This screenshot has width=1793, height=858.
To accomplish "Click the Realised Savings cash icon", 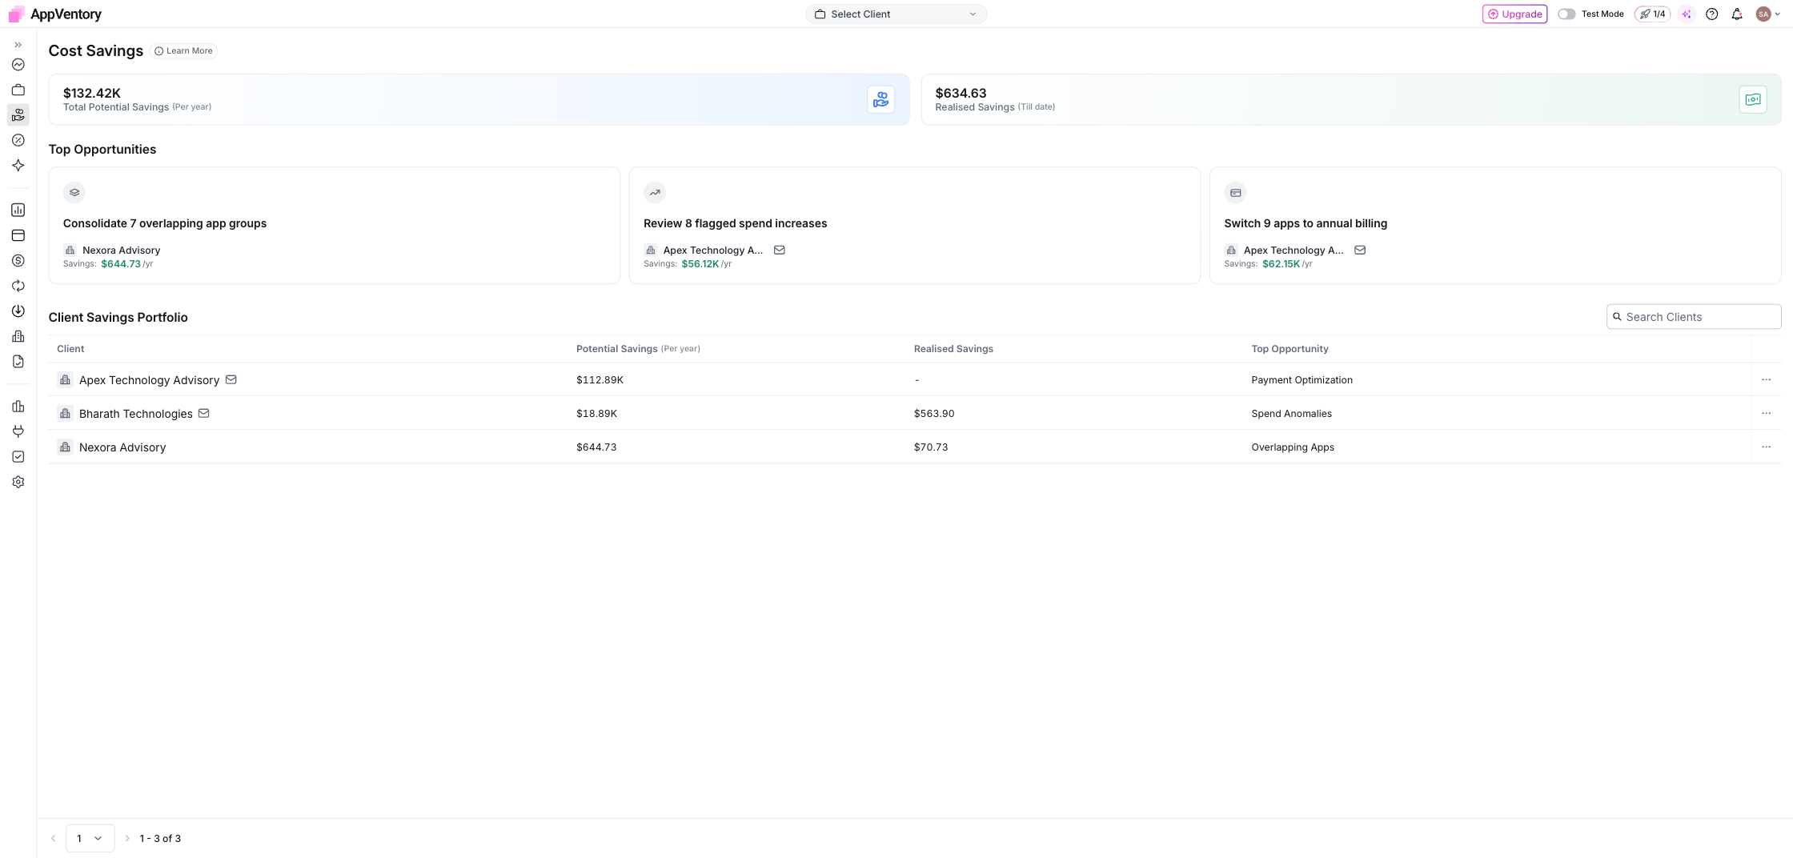I will pyautogui.click(x=1752, y=99).
